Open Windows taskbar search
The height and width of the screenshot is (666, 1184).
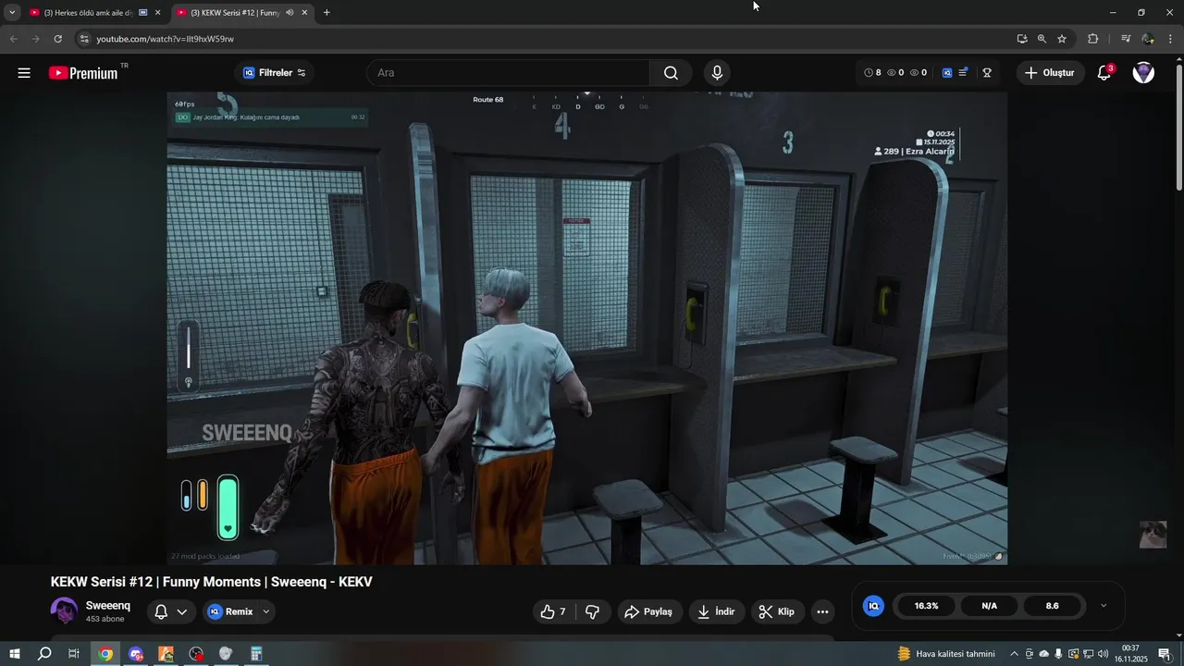(x=44, y=654)
